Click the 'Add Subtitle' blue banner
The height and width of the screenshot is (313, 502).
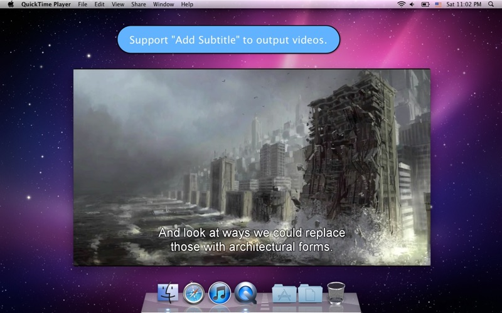click(228, 39)
